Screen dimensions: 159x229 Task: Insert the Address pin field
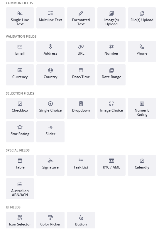pos(50,51)
